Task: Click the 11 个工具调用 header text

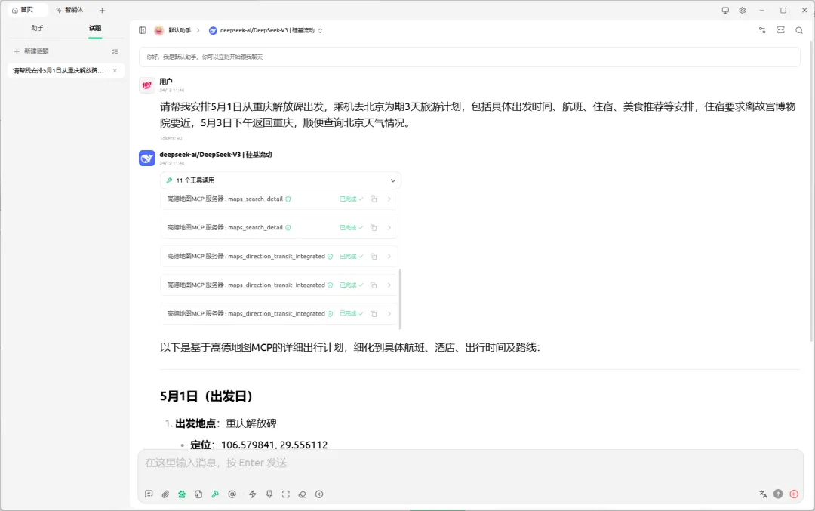Action: tap(195, 180)
